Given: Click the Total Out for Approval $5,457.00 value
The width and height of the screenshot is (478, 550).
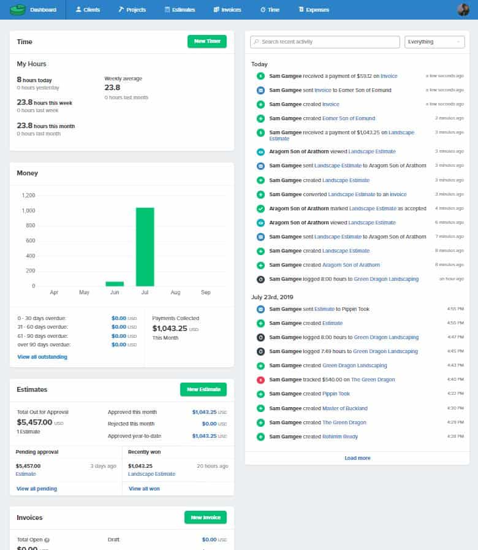Looking at the screenshot, I should tap(34, 422).
